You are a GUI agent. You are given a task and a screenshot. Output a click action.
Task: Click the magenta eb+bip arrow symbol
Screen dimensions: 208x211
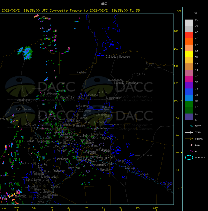coord(189,151)
